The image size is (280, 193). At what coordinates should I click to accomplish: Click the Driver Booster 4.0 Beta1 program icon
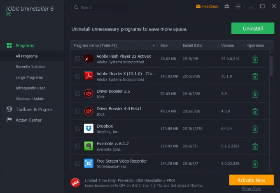coord(89,111)
